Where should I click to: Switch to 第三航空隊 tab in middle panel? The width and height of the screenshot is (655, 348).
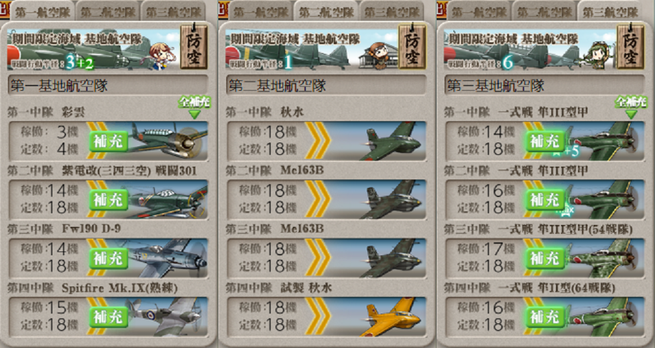point(391,11)
